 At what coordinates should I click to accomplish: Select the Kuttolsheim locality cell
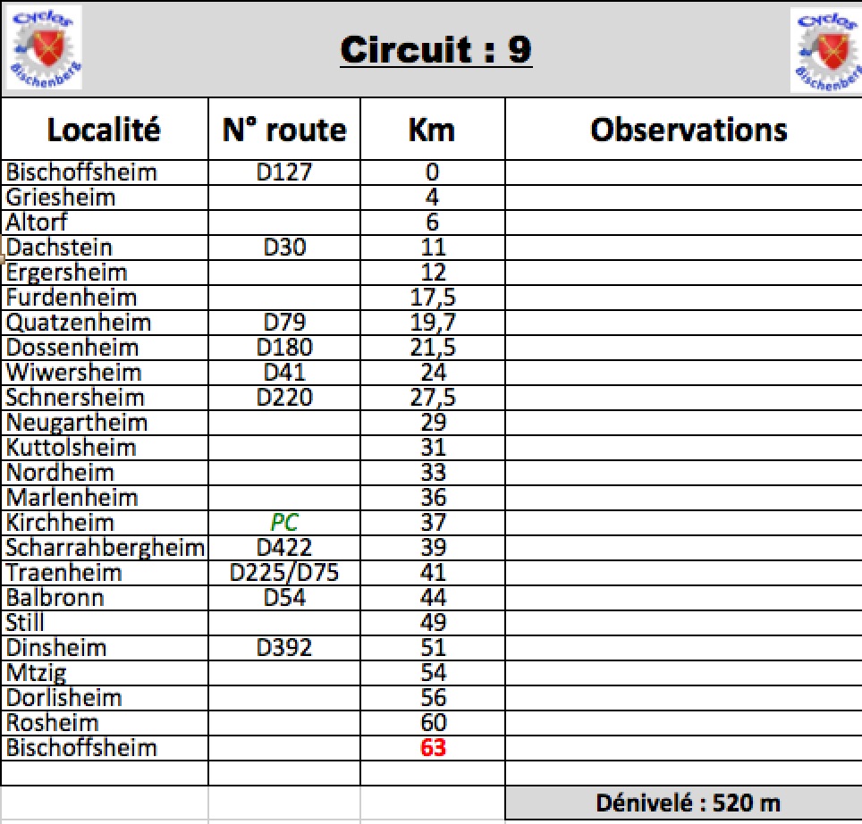pyautogui.click(x=105, y=448)
